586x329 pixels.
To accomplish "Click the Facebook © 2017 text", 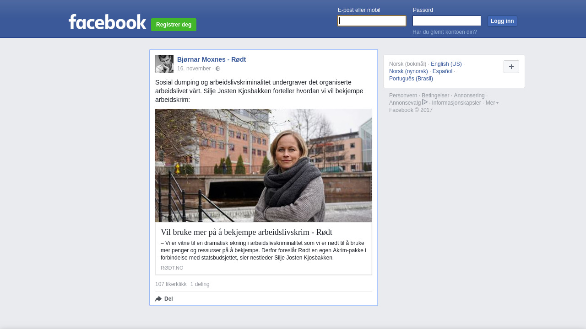I will coord(411,110).
